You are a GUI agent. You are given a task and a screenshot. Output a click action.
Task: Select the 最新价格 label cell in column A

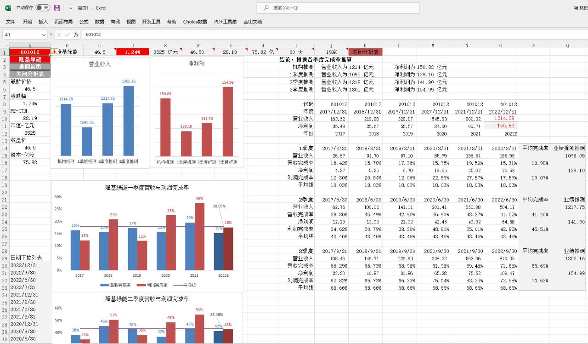[x=30, y=81]
